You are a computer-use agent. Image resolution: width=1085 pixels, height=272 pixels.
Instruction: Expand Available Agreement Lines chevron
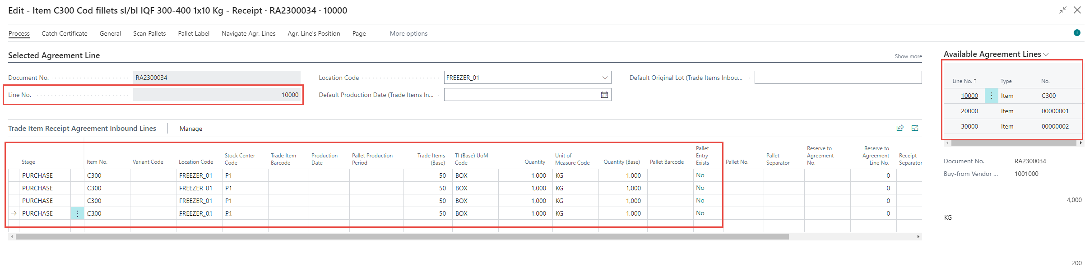click(1046, 55)
